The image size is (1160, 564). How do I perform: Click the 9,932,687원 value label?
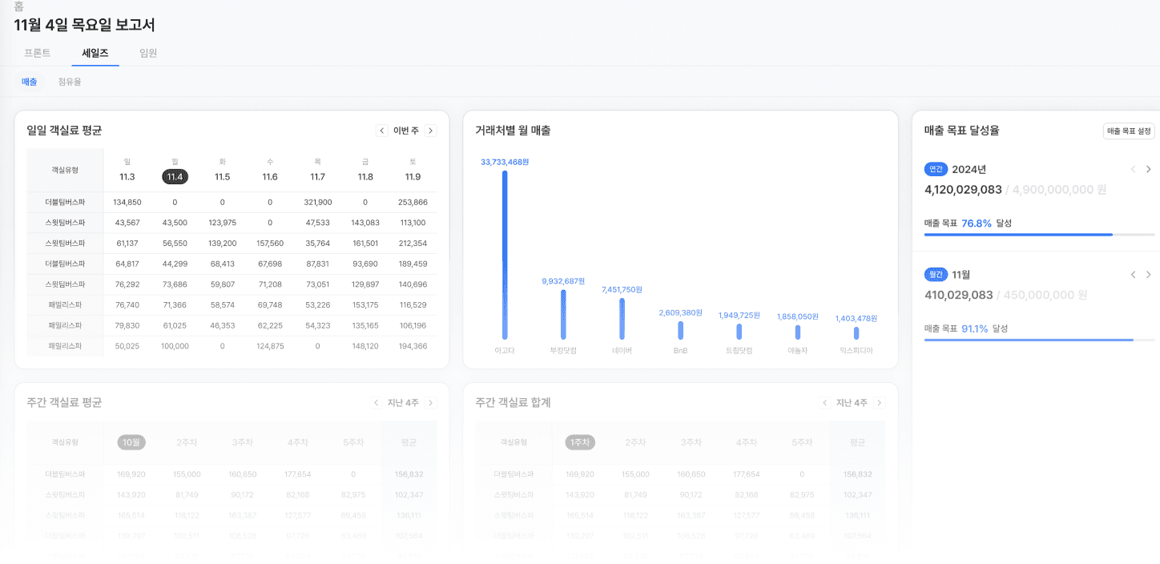pos(563,281)
